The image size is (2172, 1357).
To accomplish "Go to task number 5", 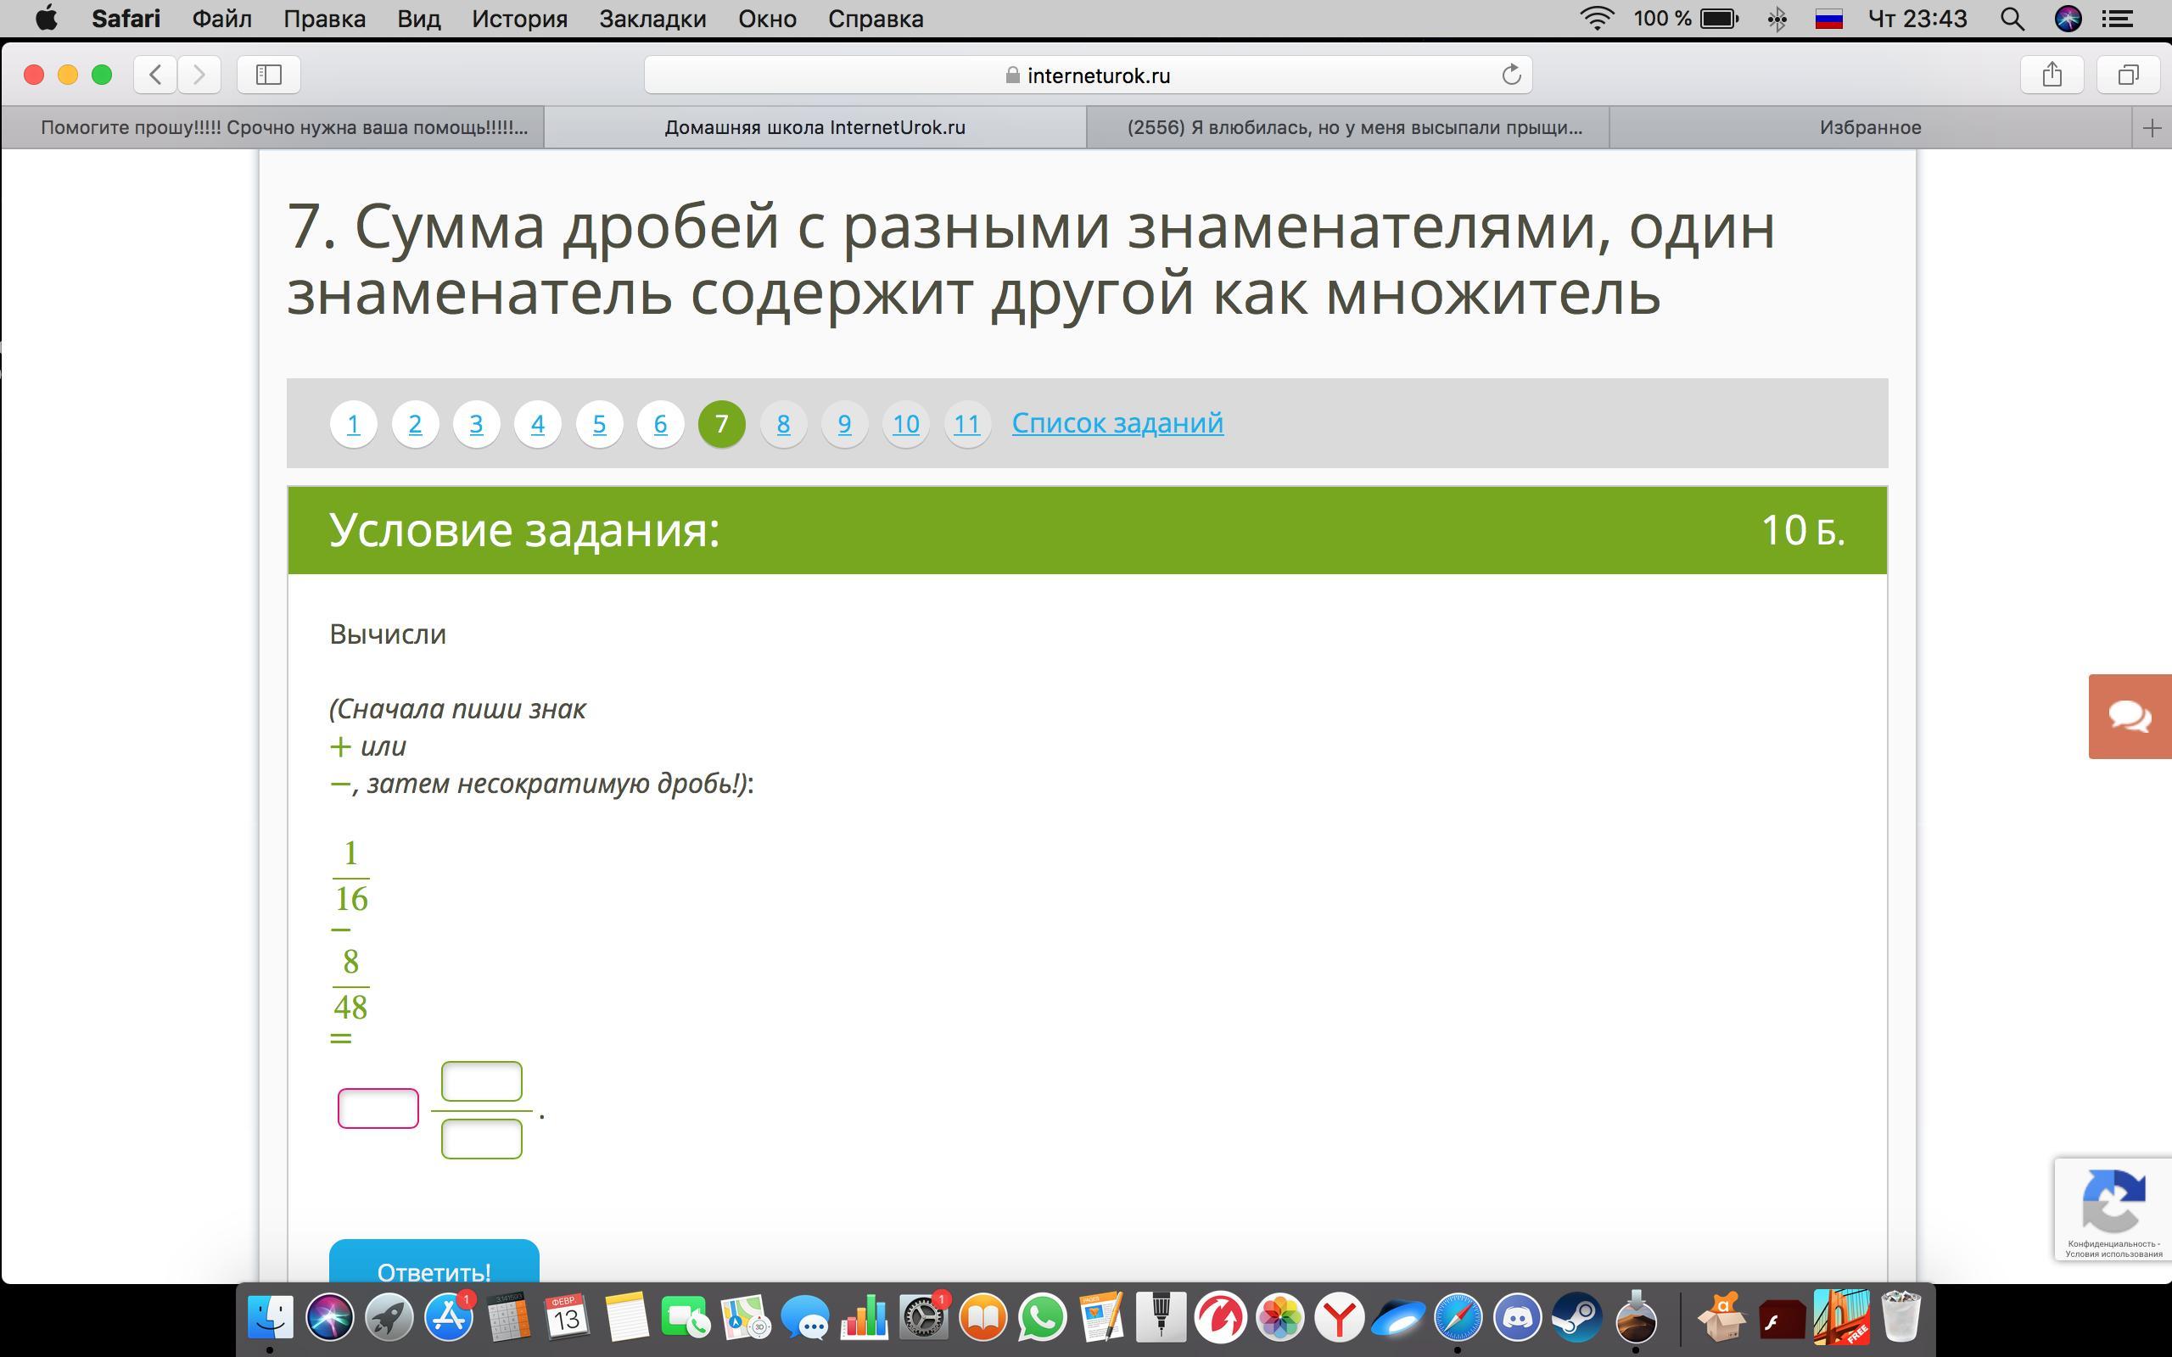I will (x=600, y=423).
